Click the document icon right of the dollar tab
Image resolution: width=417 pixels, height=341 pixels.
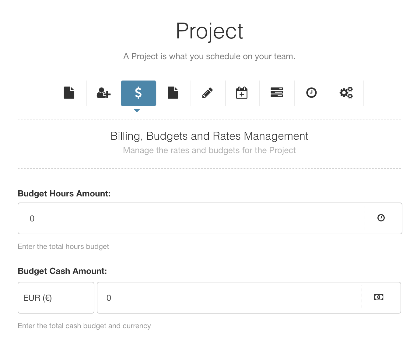(173, 93)
